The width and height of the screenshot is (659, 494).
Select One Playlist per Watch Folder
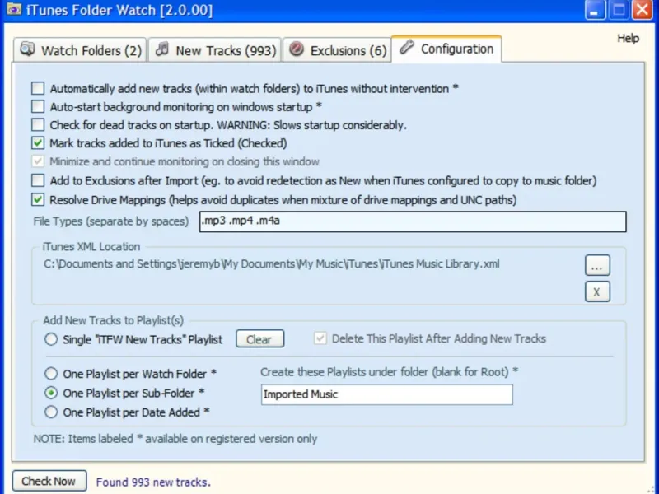pyautogui.click(x=51, y=374)
